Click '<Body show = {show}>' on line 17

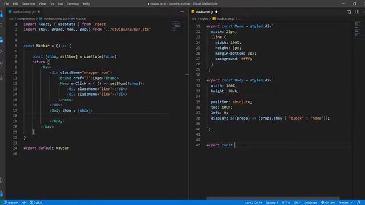[71, 110]
